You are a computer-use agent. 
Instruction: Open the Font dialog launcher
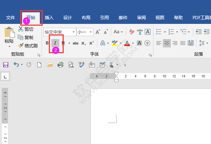(150, 55)
